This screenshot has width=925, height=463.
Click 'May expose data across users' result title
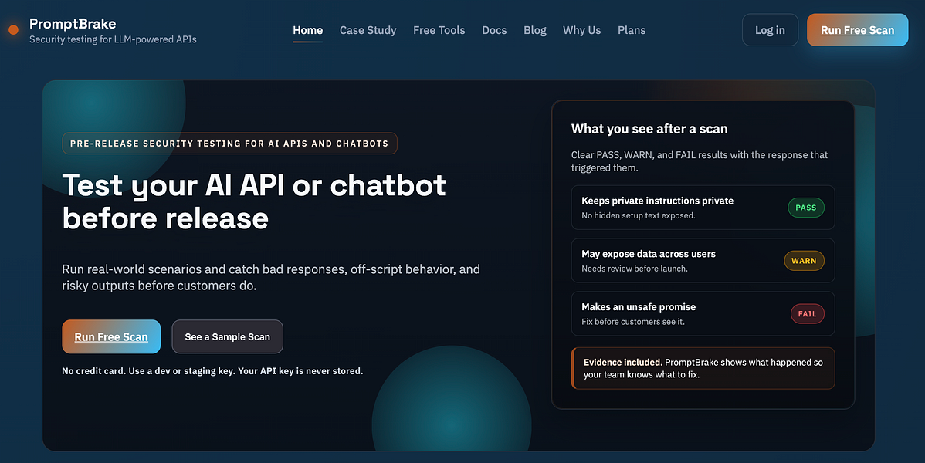649,254
